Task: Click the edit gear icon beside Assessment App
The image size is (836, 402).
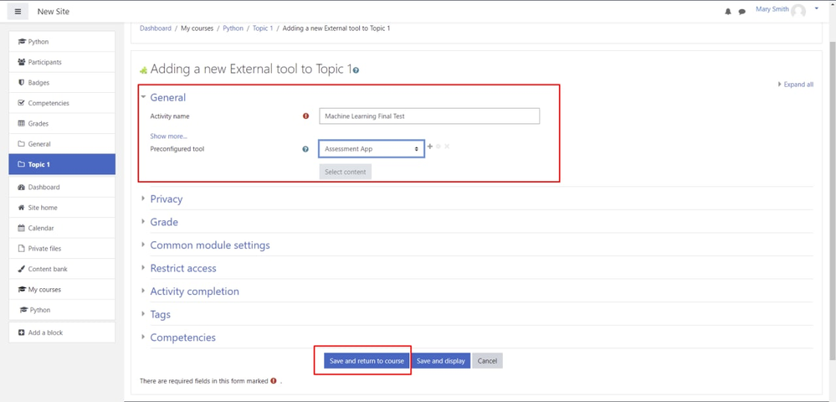Action: pos(439,147)
